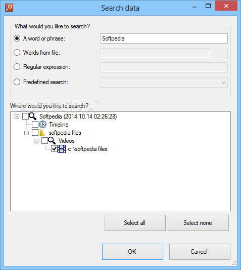Collapse the Videos tree node
The height and width of the screenshot is (270, 241).
(x=36, y=141)
